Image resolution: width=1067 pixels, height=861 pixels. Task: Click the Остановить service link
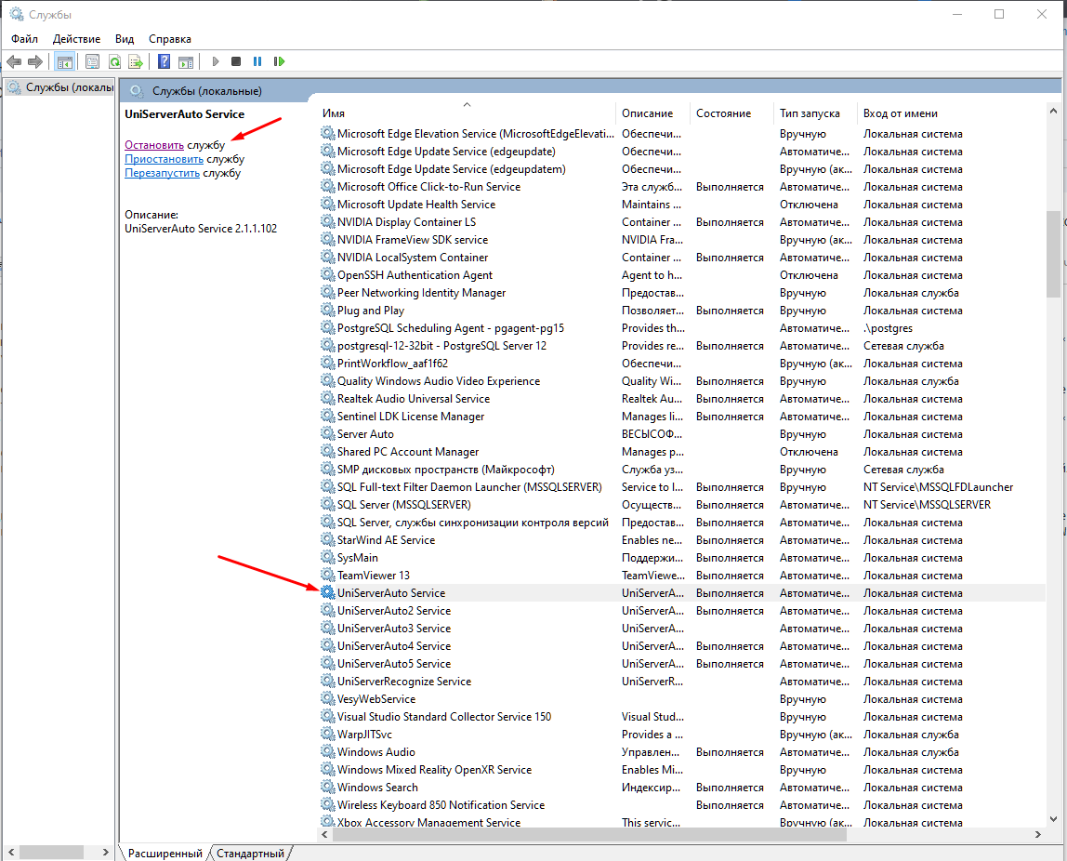tap(154, 145)
